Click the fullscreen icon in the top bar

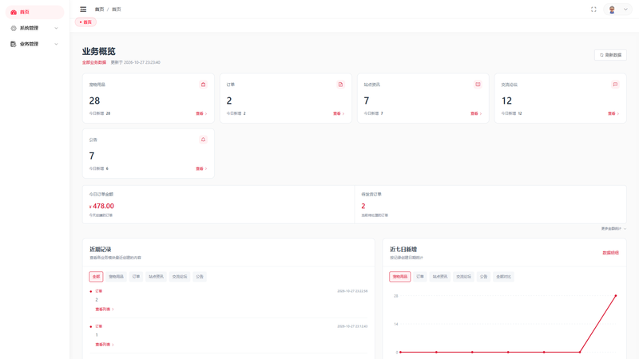593,10
